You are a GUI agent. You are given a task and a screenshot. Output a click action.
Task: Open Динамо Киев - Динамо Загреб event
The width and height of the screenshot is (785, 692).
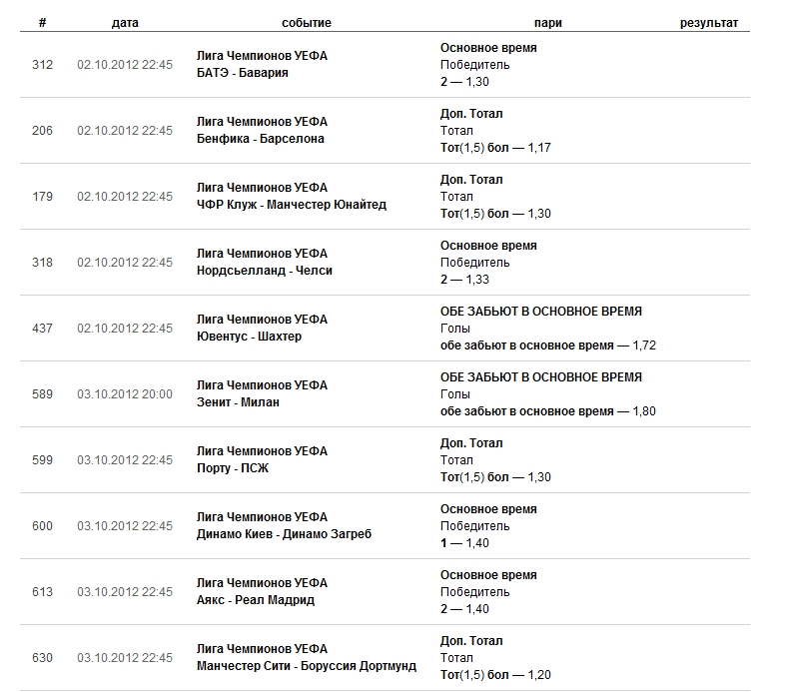(x=284, y=534)
